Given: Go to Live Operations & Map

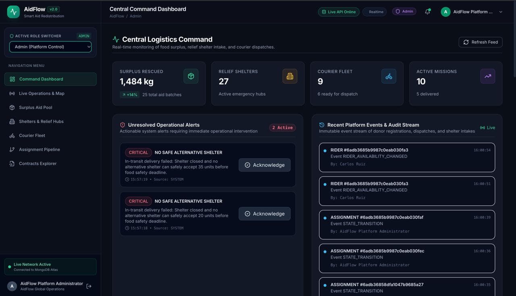Looking at the screenshot, I should click(50, 93).
